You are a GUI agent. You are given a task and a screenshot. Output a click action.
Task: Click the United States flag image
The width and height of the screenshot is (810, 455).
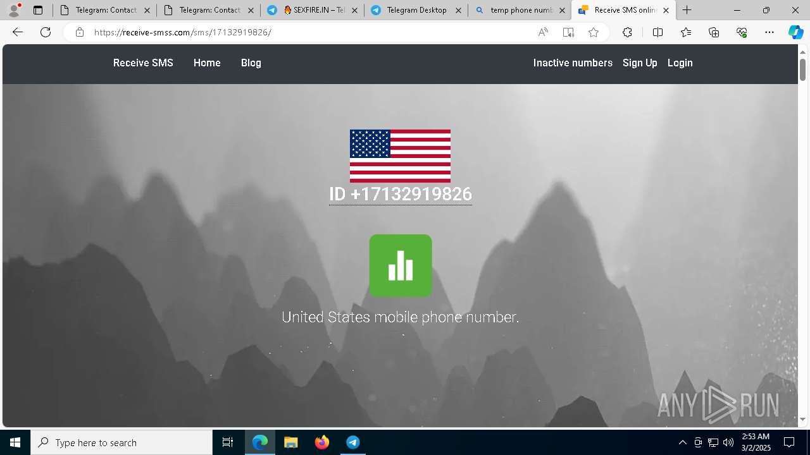tap(400, 156)
